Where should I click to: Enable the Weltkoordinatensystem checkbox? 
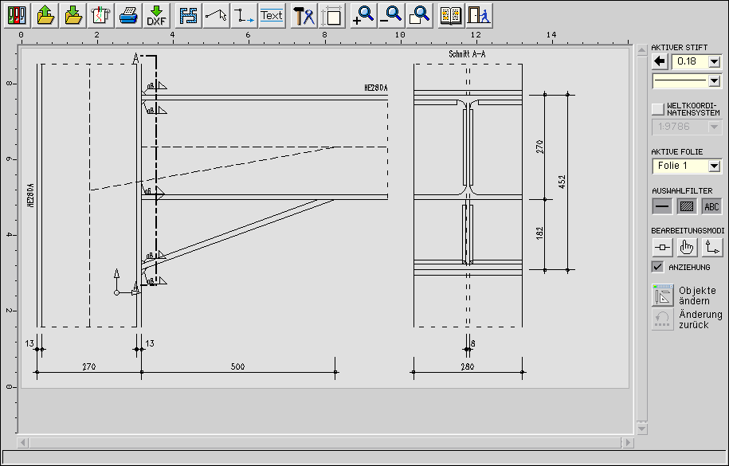click(x=657, y=108)
